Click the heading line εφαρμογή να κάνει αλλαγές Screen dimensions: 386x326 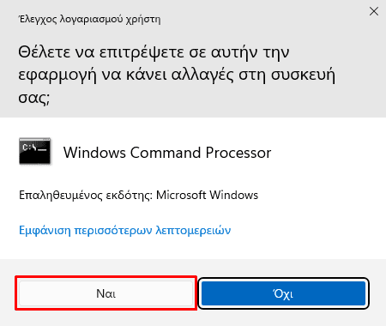point(177,75)
